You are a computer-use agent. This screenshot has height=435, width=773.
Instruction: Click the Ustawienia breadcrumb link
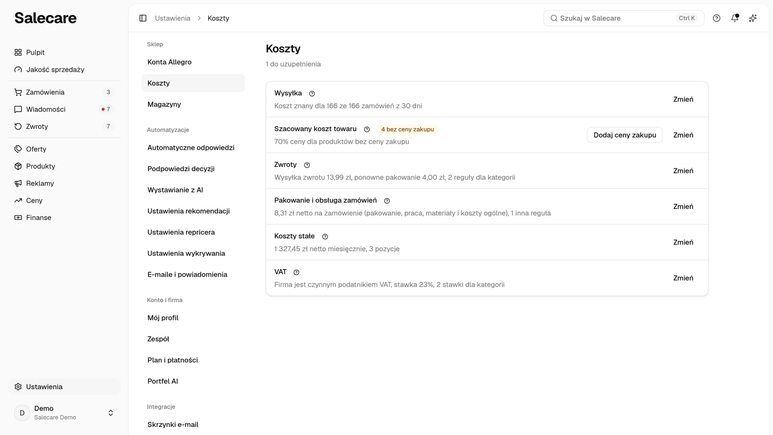point(173,18)
